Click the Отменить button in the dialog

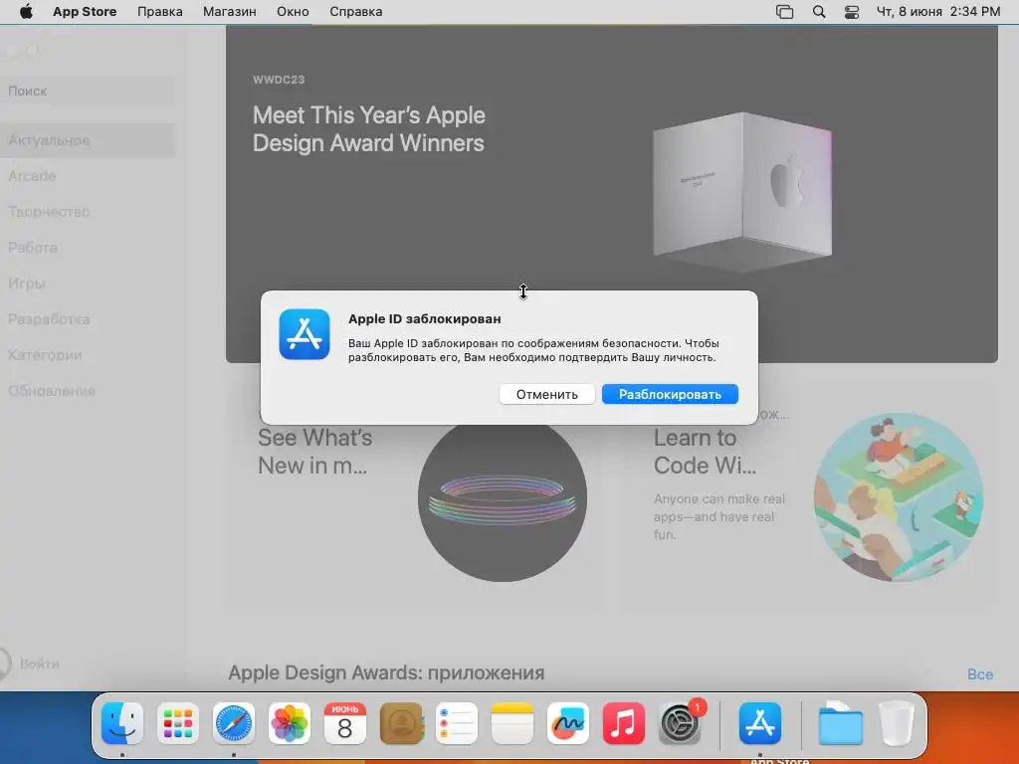tap(546, 394)
